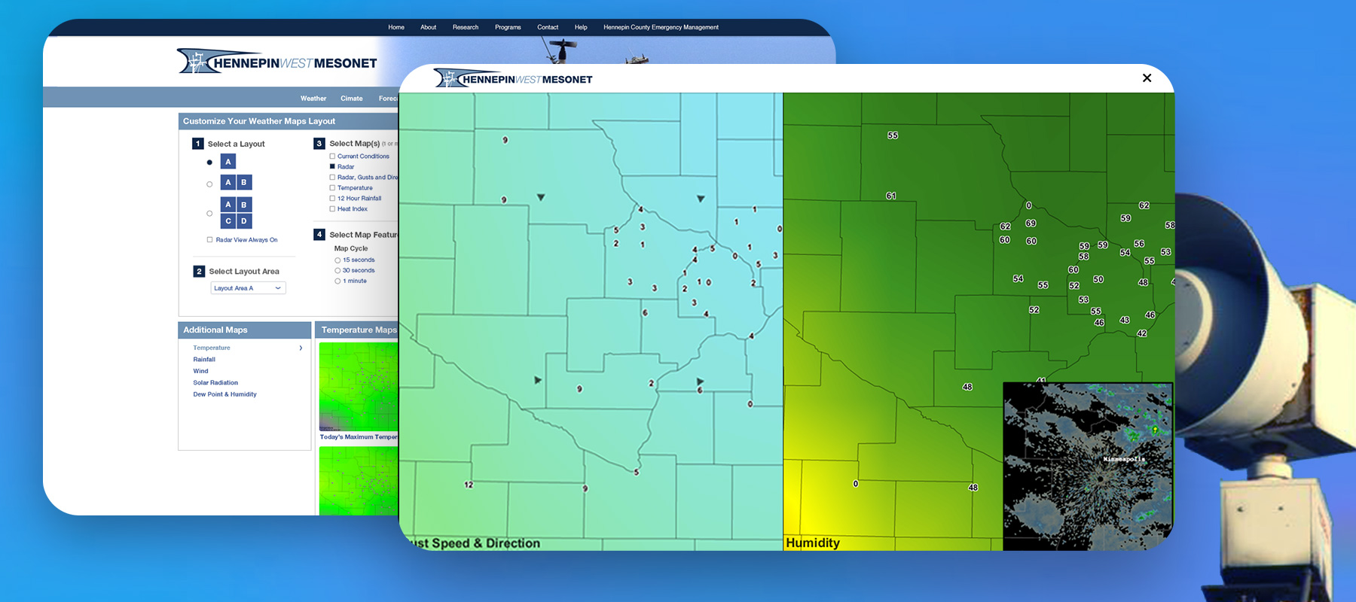Viewport: 1356px width, 602px height.
Task: Open Dew Point & Humidity link
Action: (224, 394)
